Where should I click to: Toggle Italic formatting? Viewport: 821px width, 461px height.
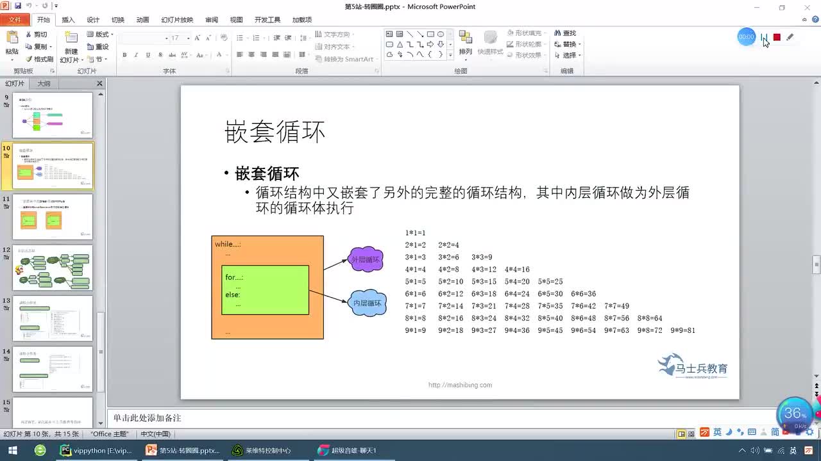137,56
